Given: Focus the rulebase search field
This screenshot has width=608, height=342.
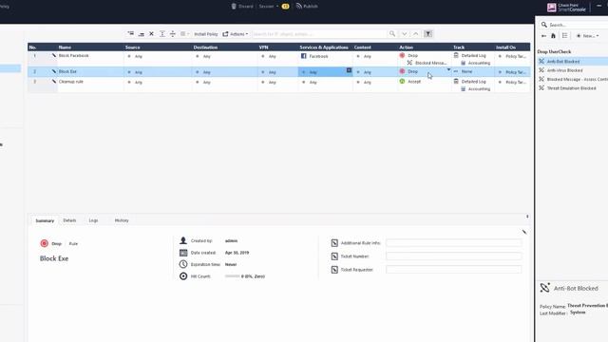Looking at the screenshot, I should click(319, 34).
